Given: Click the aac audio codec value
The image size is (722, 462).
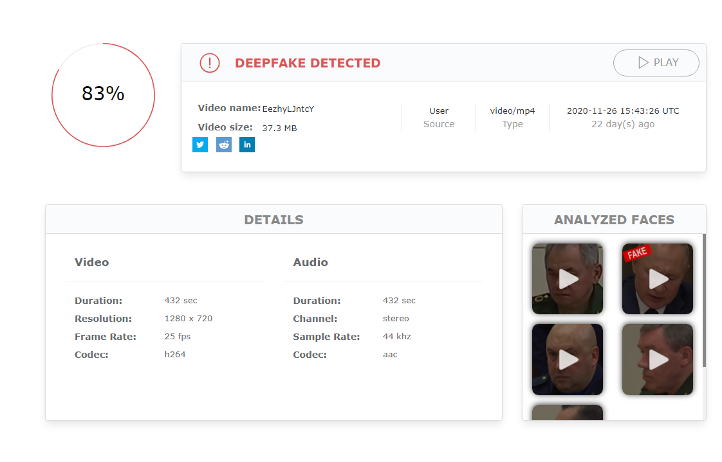Looking at the screenshot, I should (x=390, y=355).
